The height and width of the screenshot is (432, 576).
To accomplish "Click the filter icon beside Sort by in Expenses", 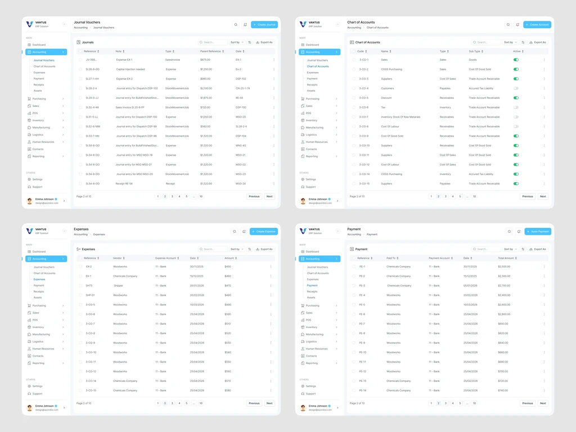I will click(x=250, y=249).
